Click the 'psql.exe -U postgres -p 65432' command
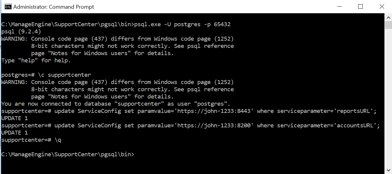Image resolution: width=392 pixels, height=174 pixels. [182, 24]
